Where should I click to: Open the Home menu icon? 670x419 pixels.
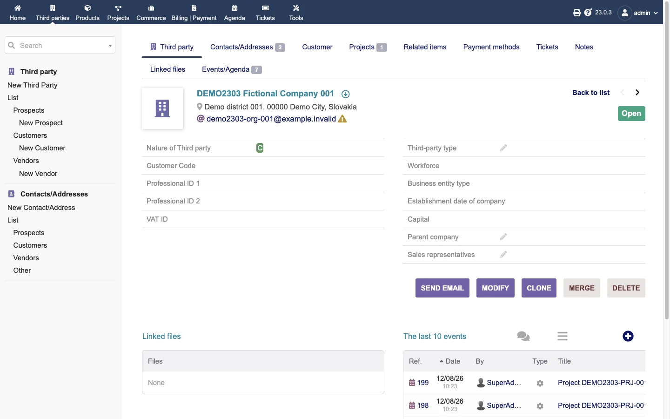(x=17, y=8)
